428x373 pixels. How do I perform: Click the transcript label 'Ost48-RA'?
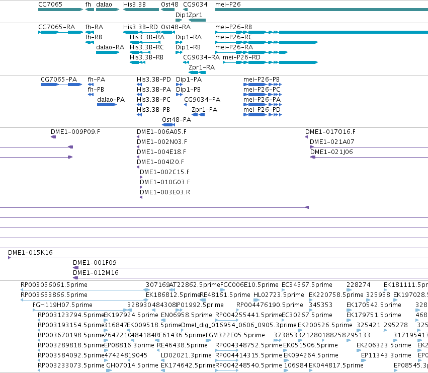[176, 27]
